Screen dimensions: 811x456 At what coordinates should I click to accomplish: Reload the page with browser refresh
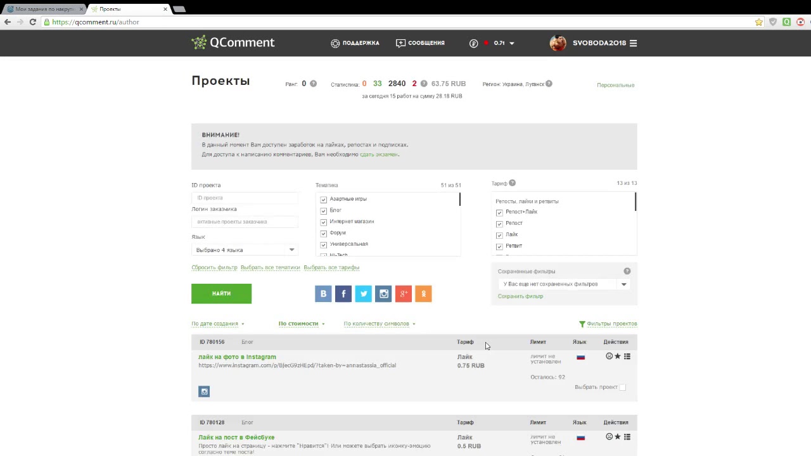(33, 22)
